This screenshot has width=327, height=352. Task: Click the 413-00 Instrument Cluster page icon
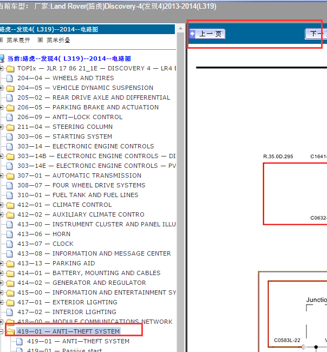[10, 225]
